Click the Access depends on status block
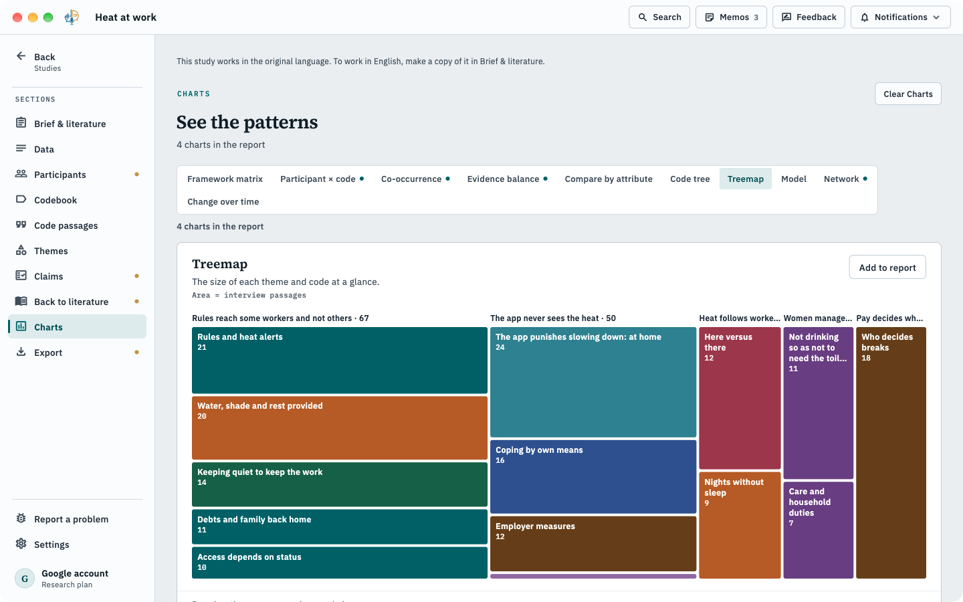Viewport: 963px width, 602px height. (x=340, y=563)
